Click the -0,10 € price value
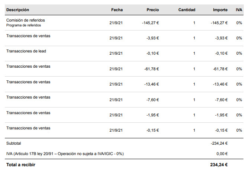The width and height of the screenshot is (252, 177). click(152, 54)
